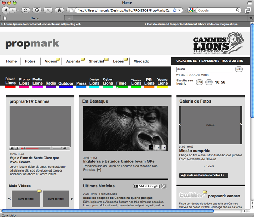Select the BR time zone toggle
The image size is (254, 217).
[200, 82]
